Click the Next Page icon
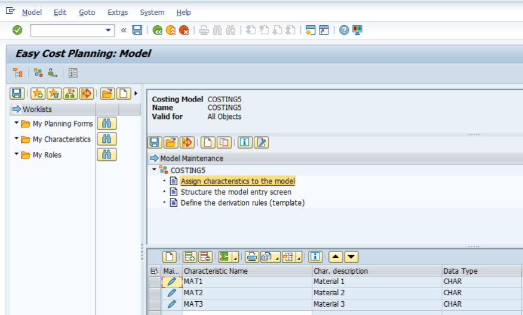523x315 pixels. 277,30
